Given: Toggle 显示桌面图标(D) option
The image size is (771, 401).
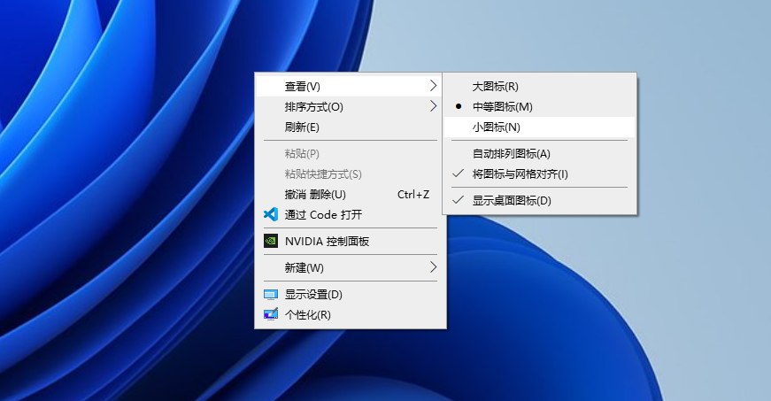Looking at the screenshot, I should (539, 200).
